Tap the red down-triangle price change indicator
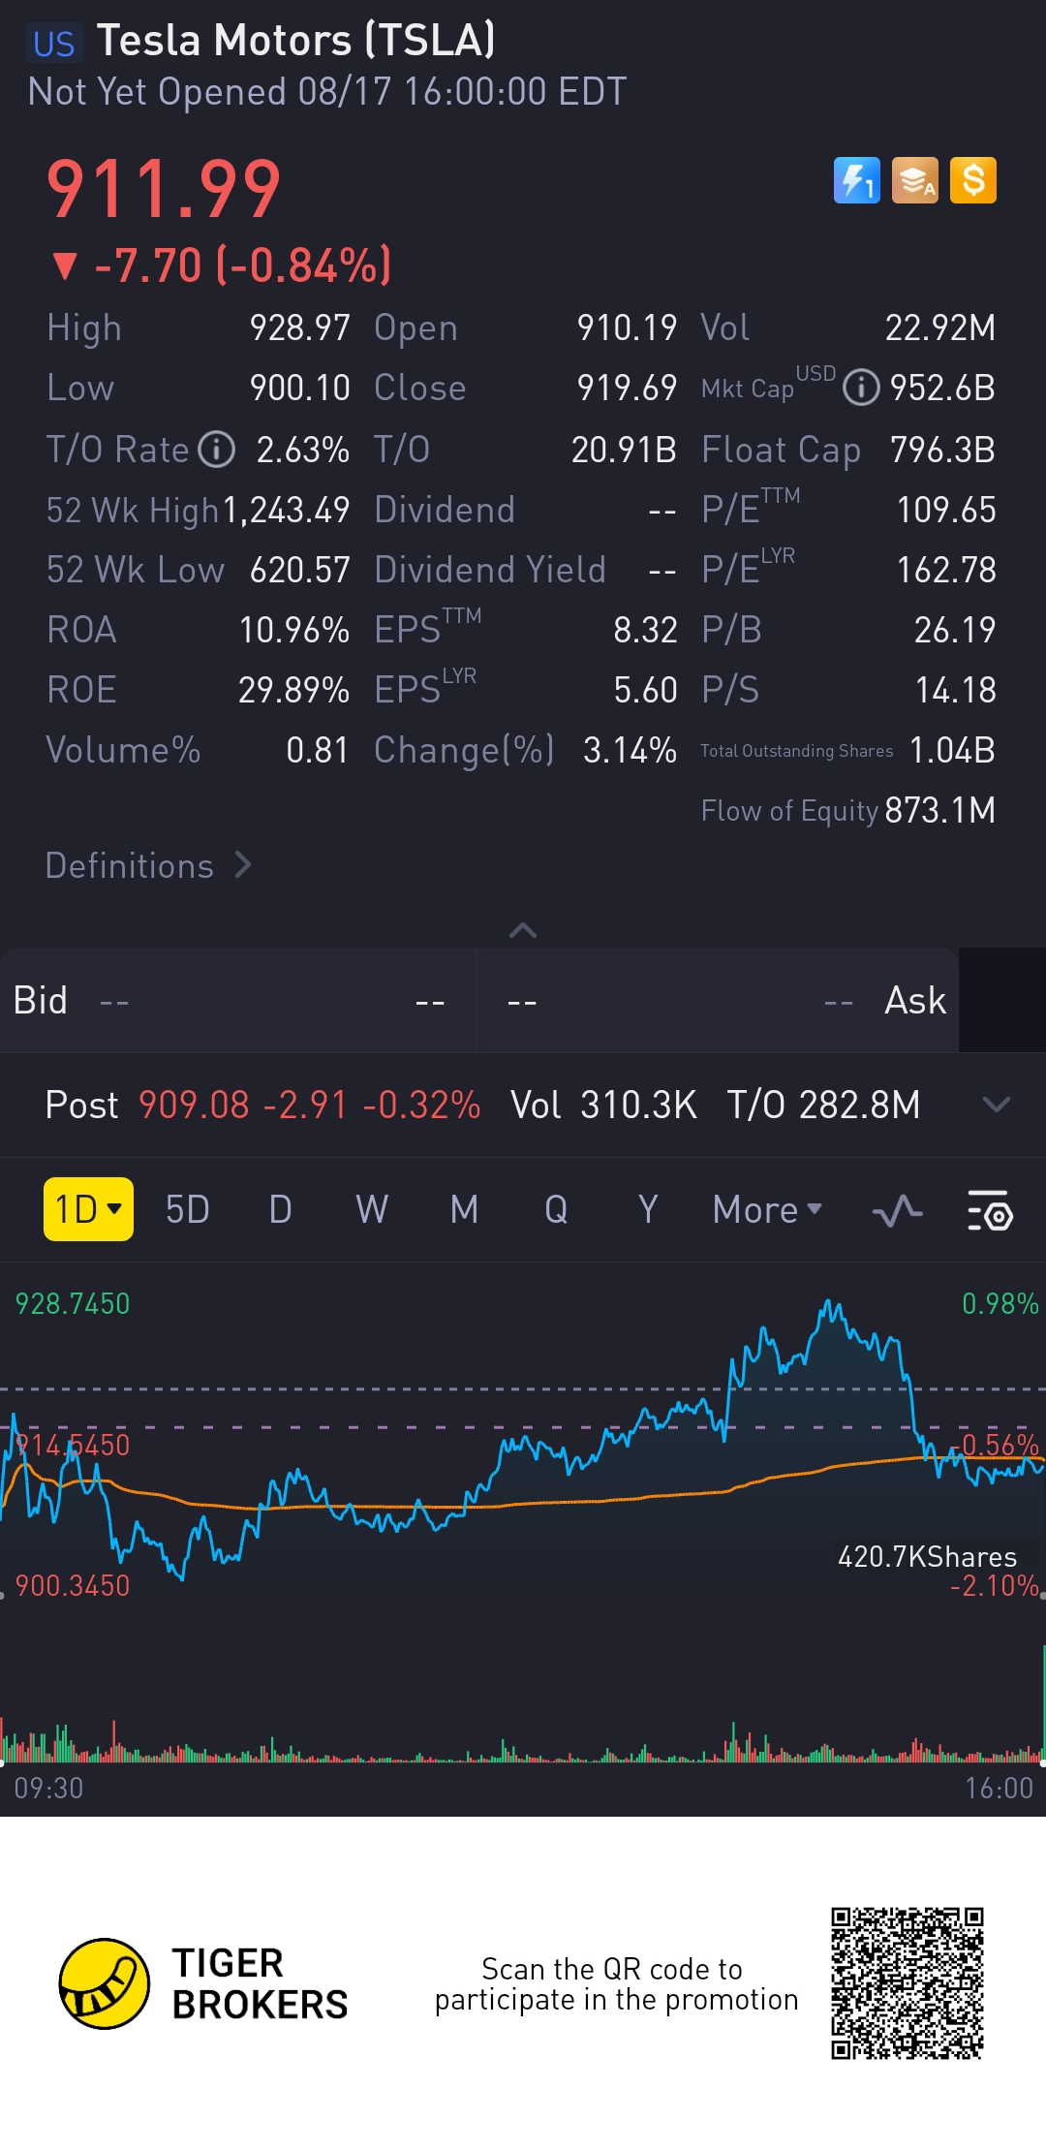 pos(65,265)
